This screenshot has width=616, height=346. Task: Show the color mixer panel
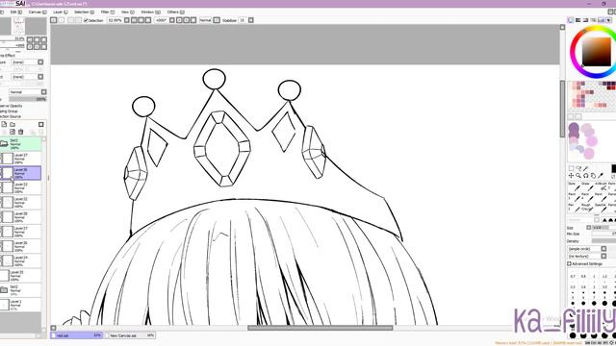593,20
